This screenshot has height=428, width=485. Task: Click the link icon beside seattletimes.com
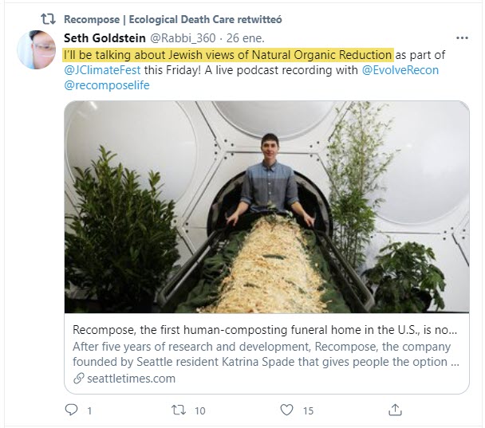coord(77,379)
